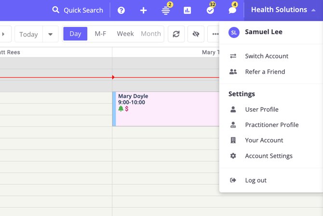The width and height of the screenshot is (323, 216).
Task: Refresh the calendar view
Action: pyautogui.click(x=176, y=34)
